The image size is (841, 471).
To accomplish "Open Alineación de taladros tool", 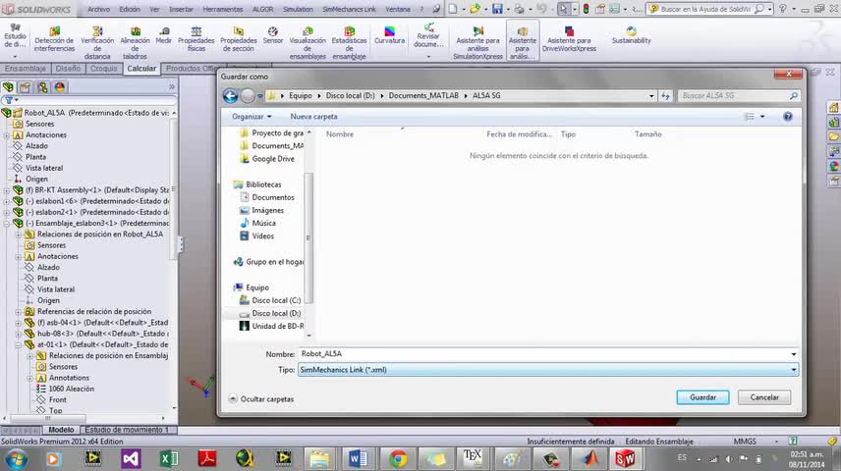I will point(135,43).
